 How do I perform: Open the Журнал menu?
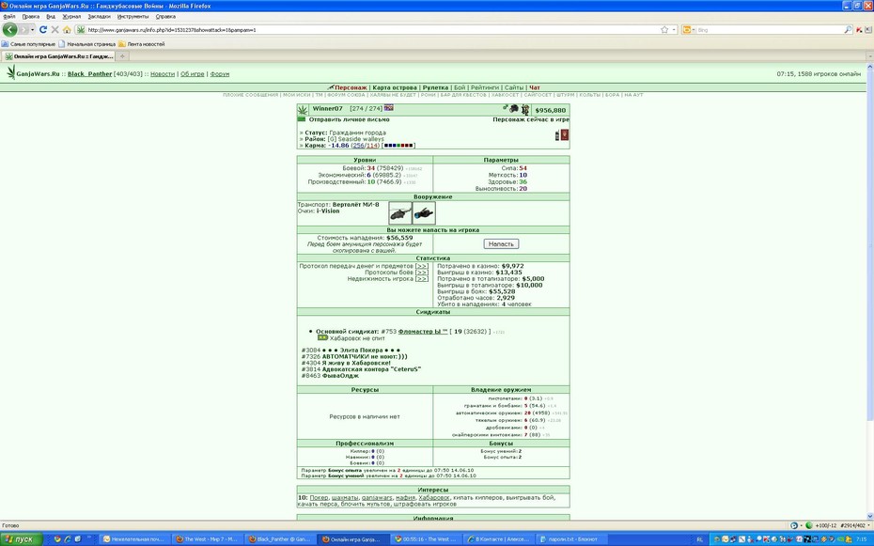tap(71, 17)
